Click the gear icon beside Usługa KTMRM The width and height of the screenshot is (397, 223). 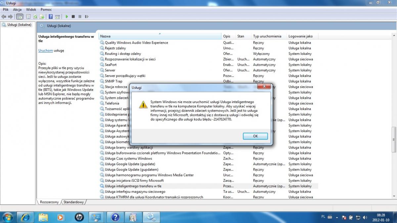pyautogui.click(x=102, y=197)
